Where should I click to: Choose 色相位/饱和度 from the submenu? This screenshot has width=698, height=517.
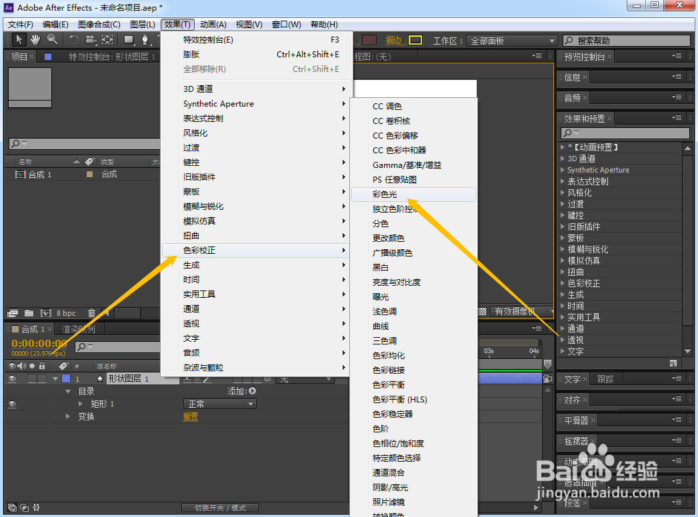pos(413,443)
